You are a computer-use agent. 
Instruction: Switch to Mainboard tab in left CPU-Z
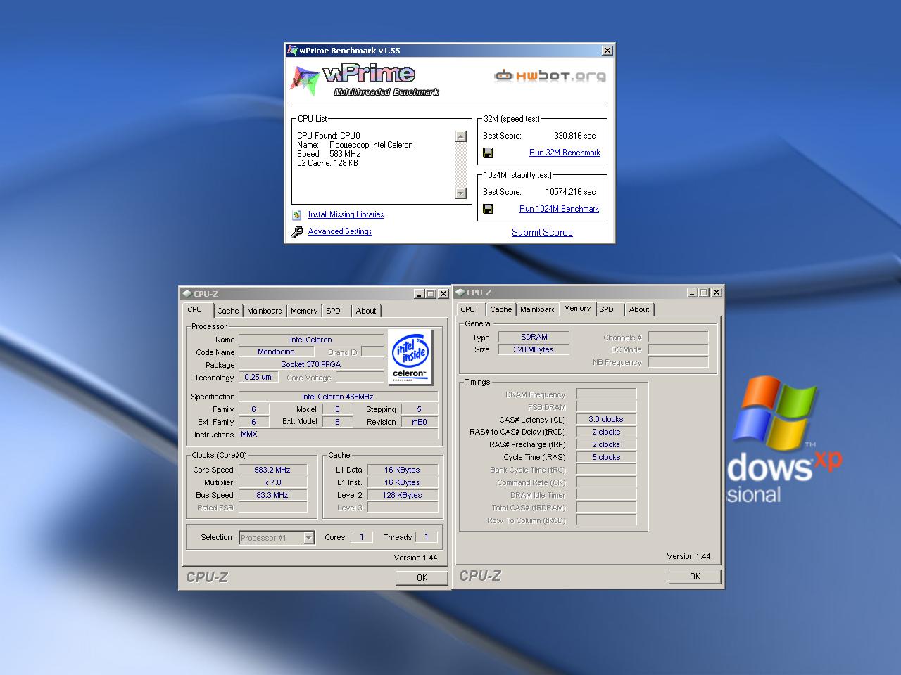tap(265, 311)
